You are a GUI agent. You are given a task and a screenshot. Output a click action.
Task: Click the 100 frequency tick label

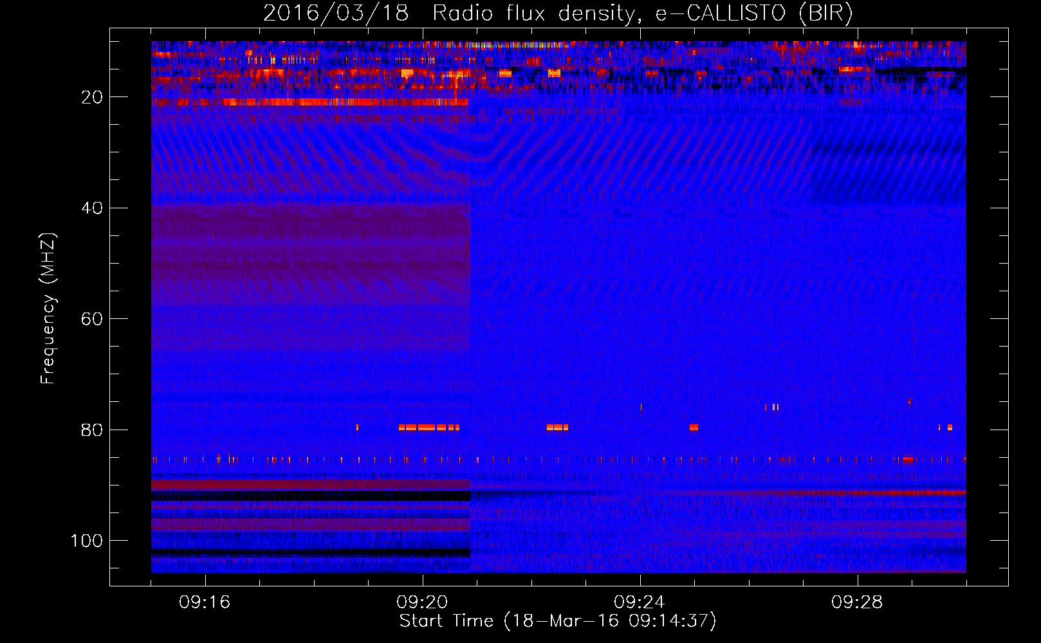coord(87,541)
